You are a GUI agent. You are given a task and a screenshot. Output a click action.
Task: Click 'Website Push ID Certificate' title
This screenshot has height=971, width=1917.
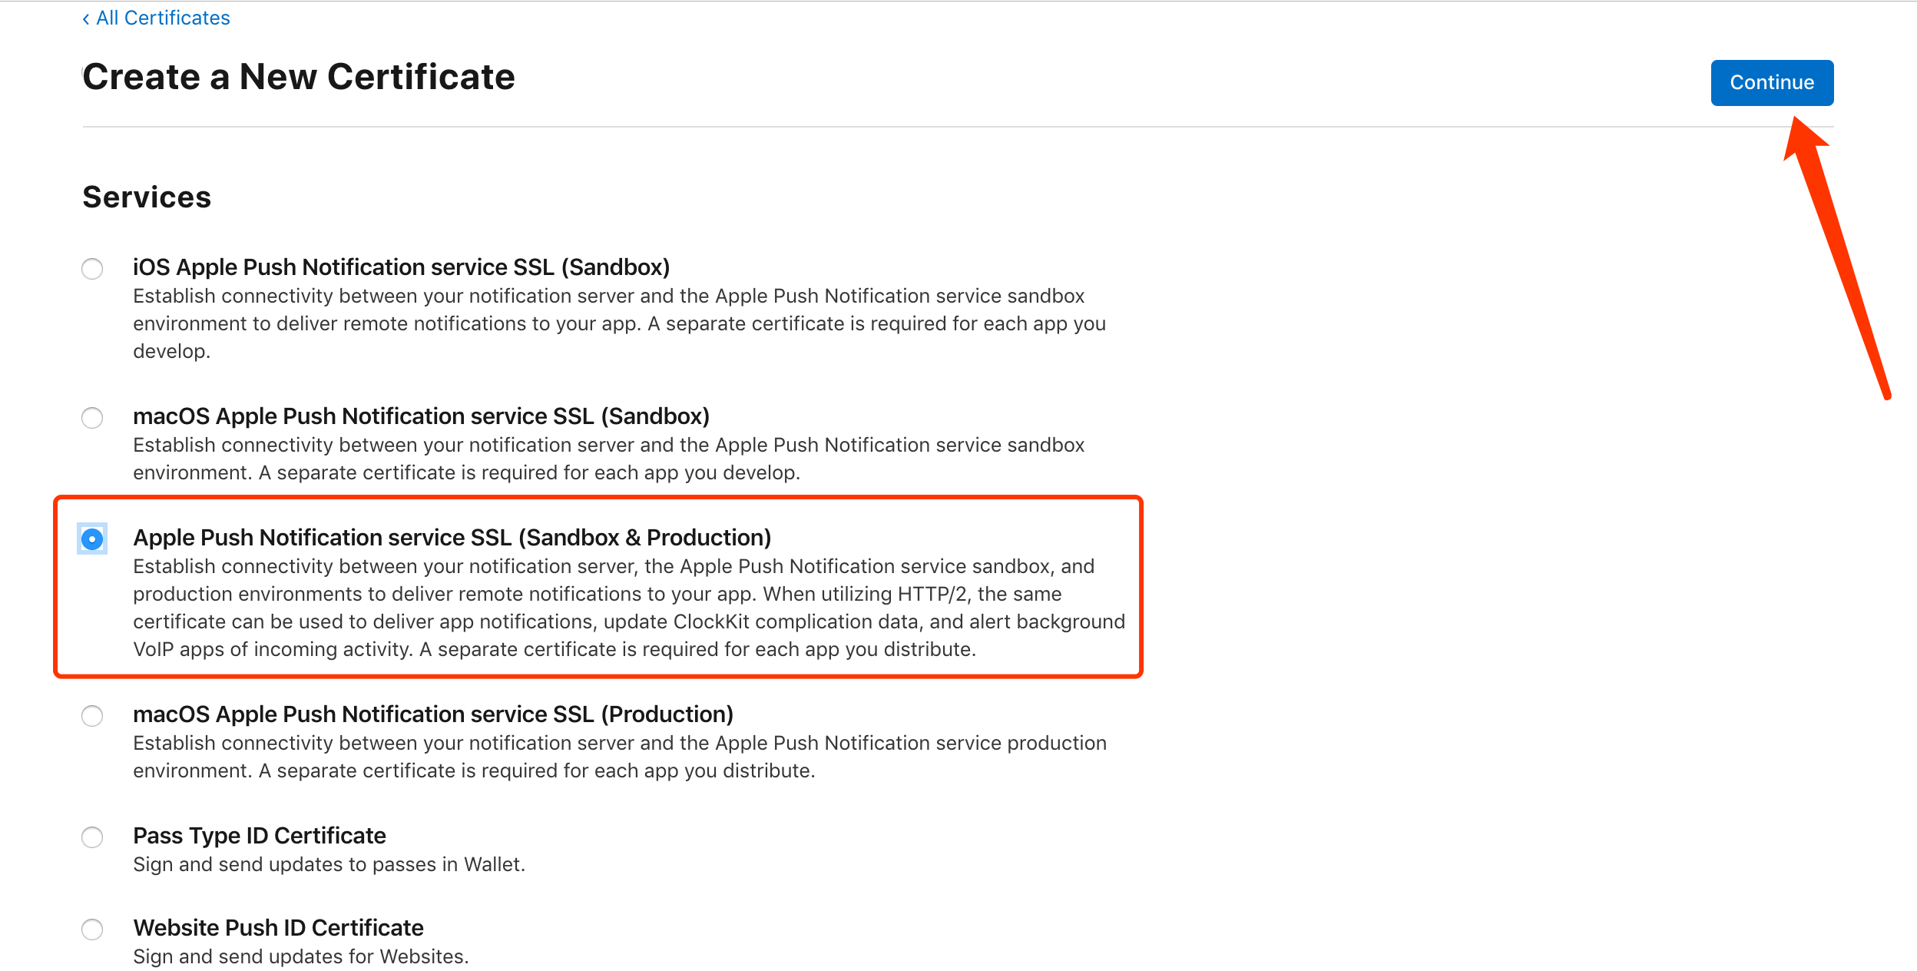[x=278, y=927]
